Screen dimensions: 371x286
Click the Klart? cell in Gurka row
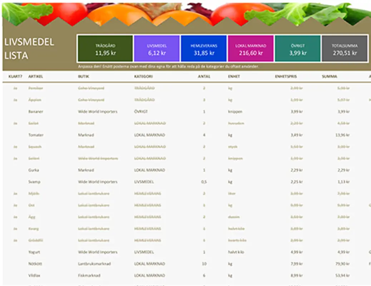(x=15, y=170)
